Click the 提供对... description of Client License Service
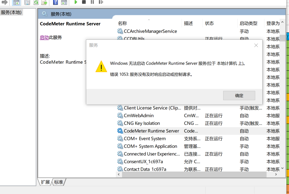 point(192,108)
